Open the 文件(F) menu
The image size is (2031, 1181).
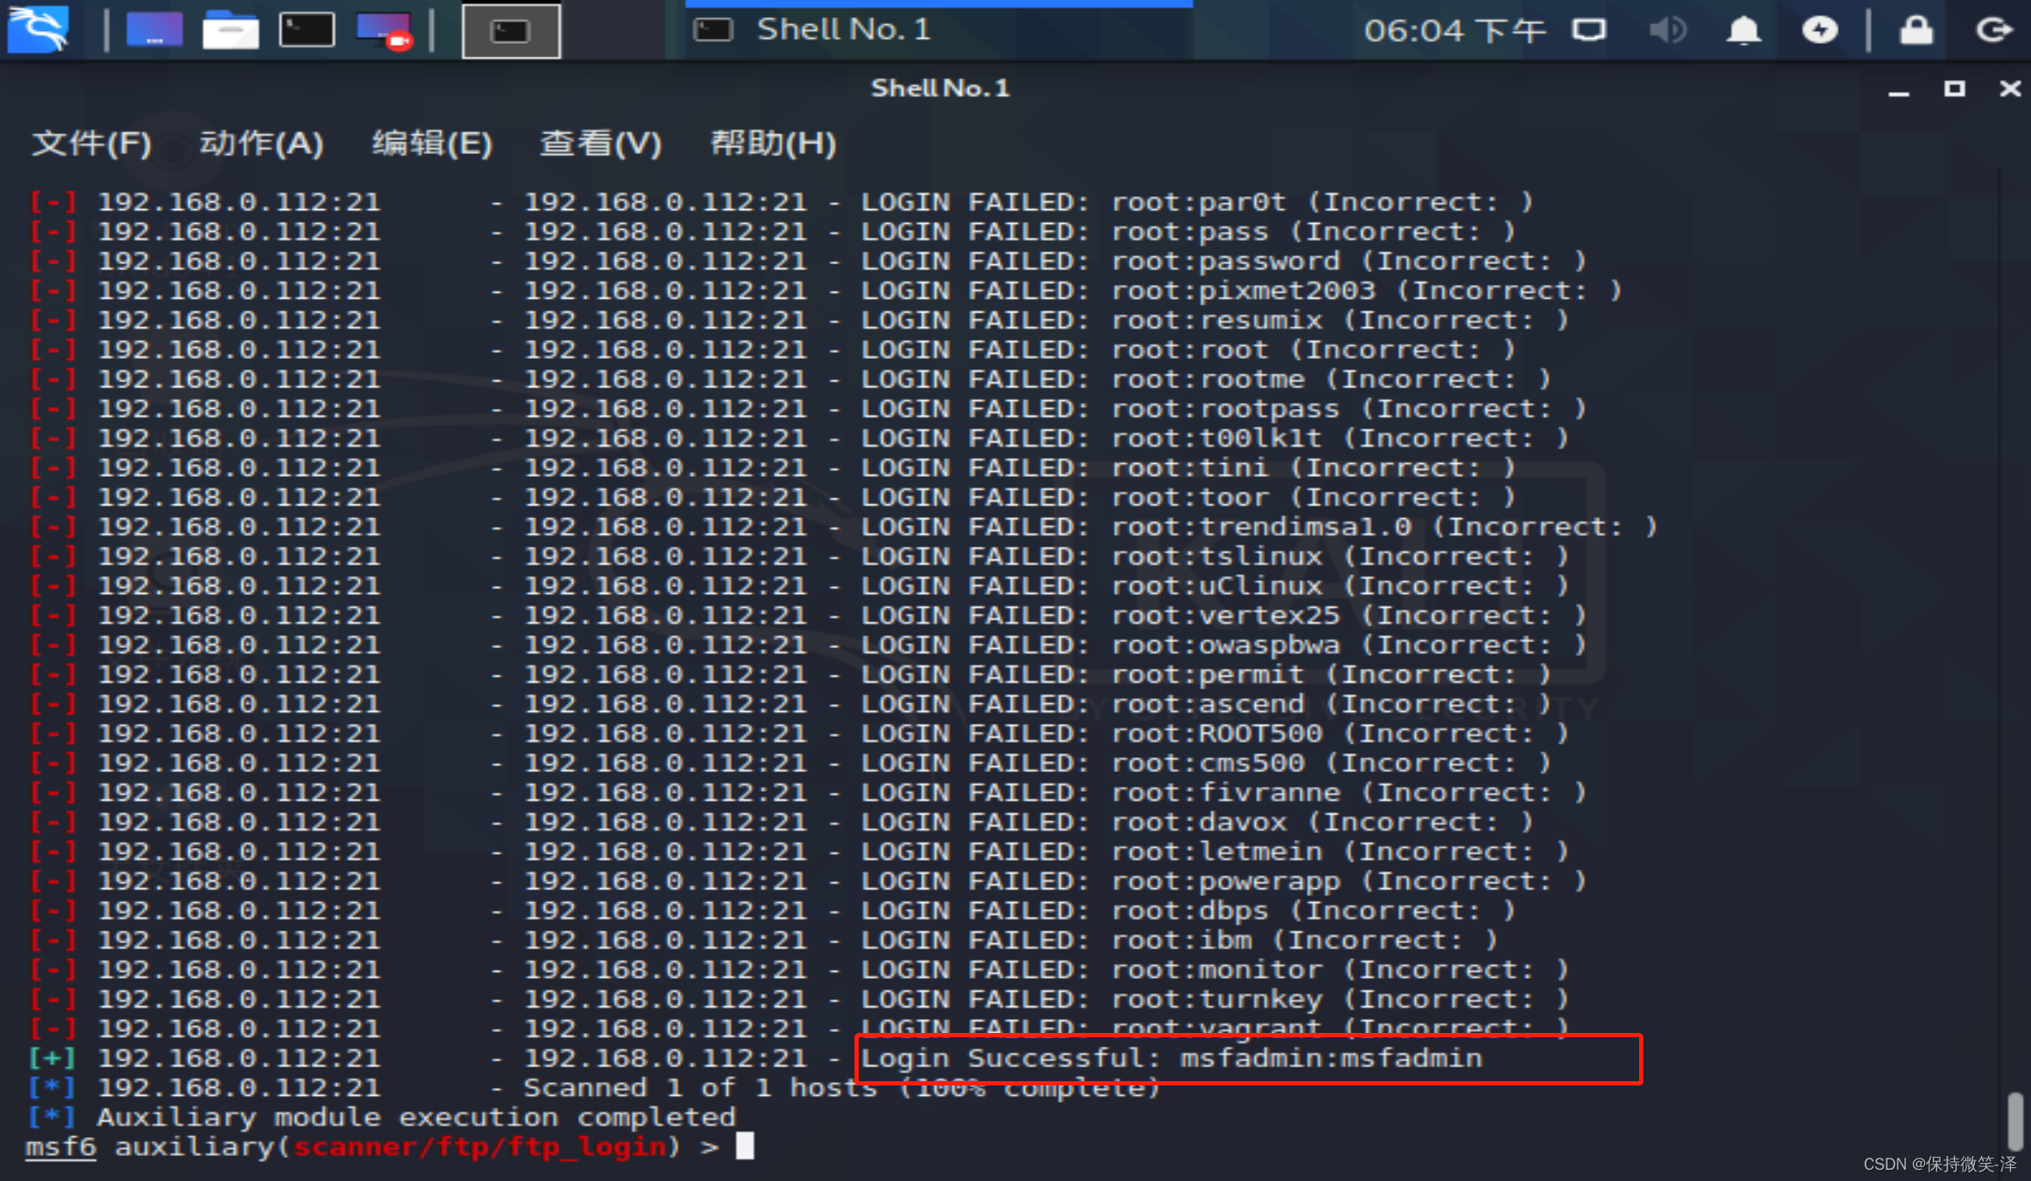pos(91,143)
